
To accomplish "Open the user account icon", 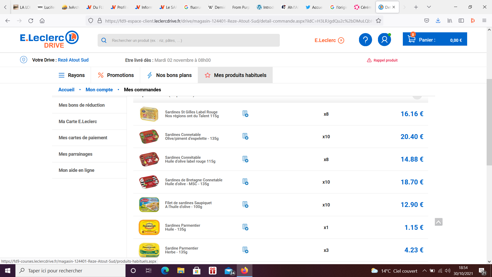I will [384, 40].
